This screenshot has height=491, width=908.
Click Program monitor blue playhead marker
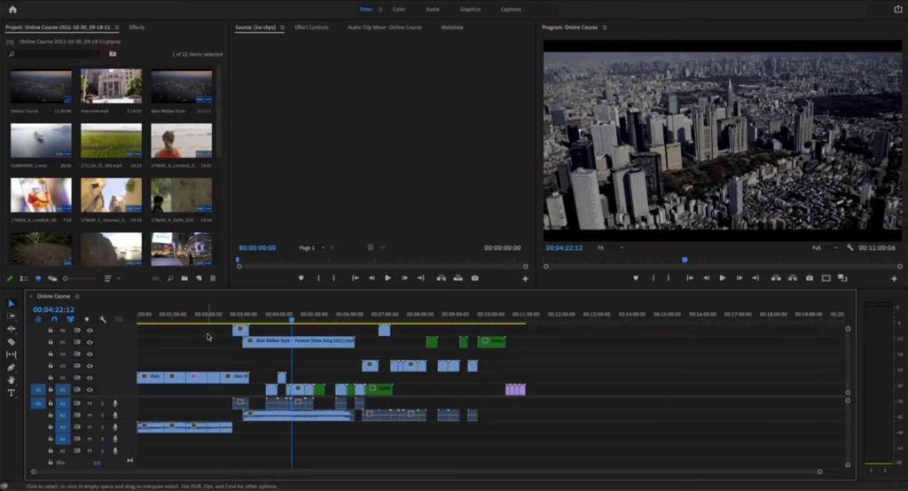point(685,260)
